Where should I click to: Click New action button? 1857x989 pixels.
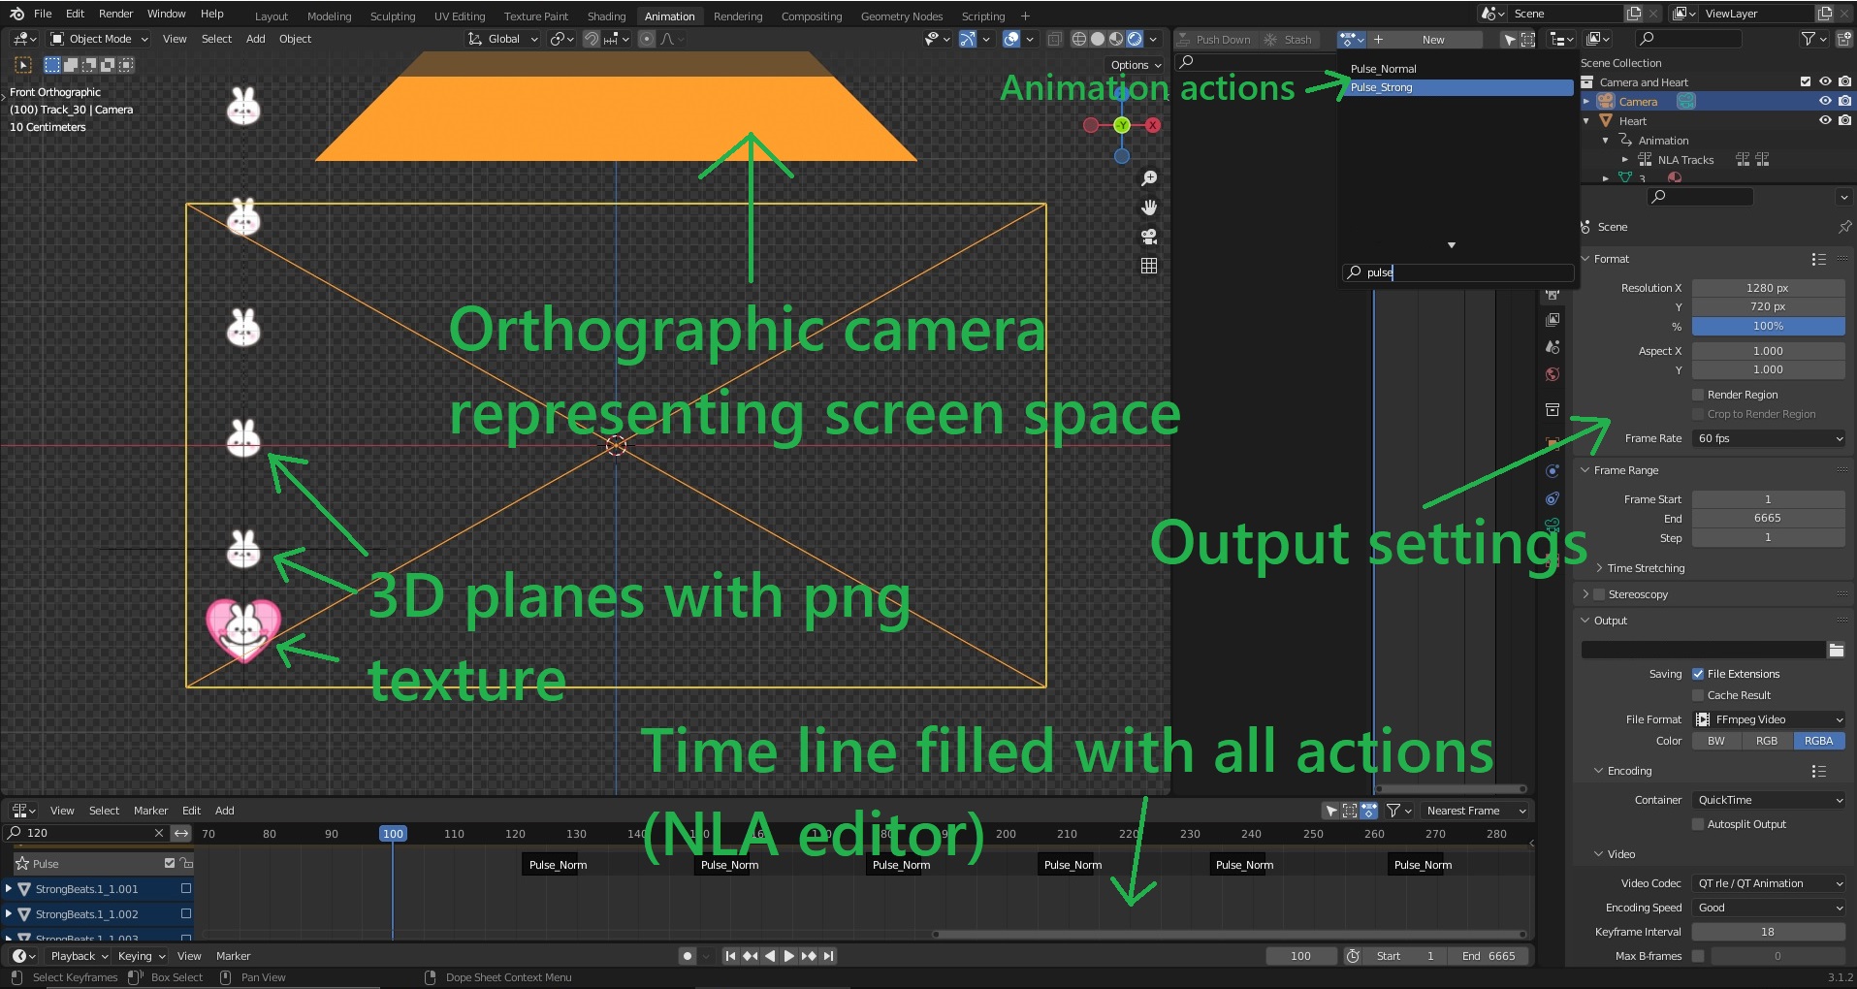(x=1433, y=39)
